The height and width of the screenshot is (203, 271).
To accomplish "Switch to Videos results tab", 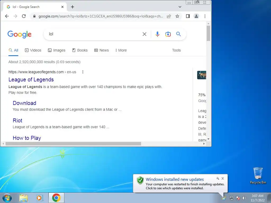I will (x=33, y=50).
